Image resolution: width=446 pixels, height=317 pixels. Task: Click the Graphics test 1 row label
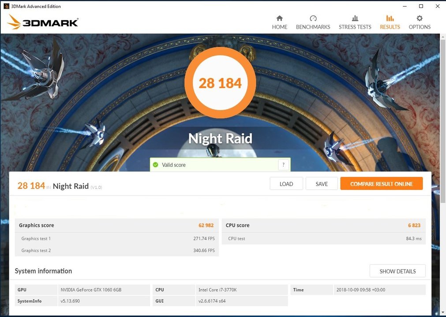coord(36,239)
